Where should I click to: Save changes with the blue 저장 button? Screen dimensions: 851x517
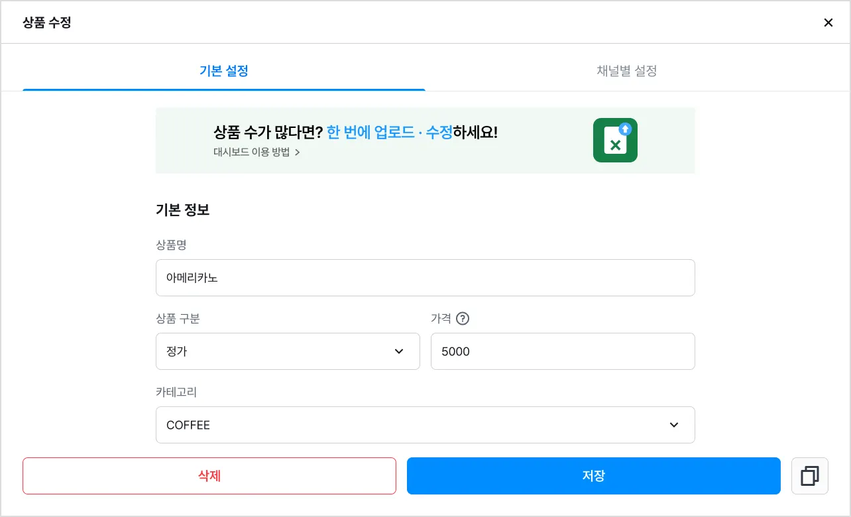click(594, 476)
